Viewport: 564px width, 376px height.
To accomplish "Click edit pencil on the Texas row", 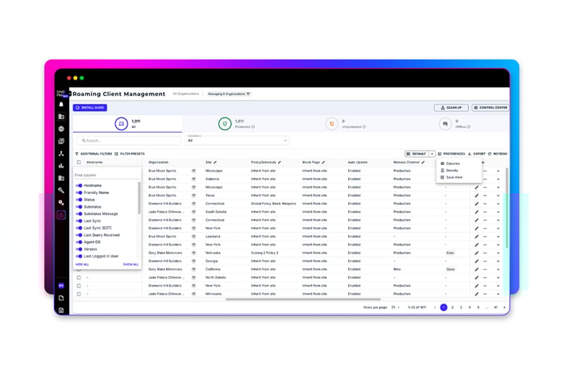I will pyautogui.click(x=477, y=196).
